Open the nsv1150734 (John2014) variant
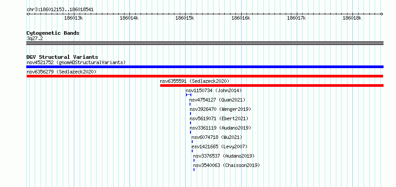 pos(214,90)
